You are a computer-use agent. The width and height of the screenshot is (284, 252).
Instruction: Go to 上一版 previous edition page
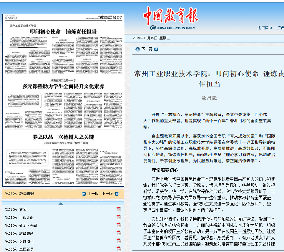click(x=93, y=194)
